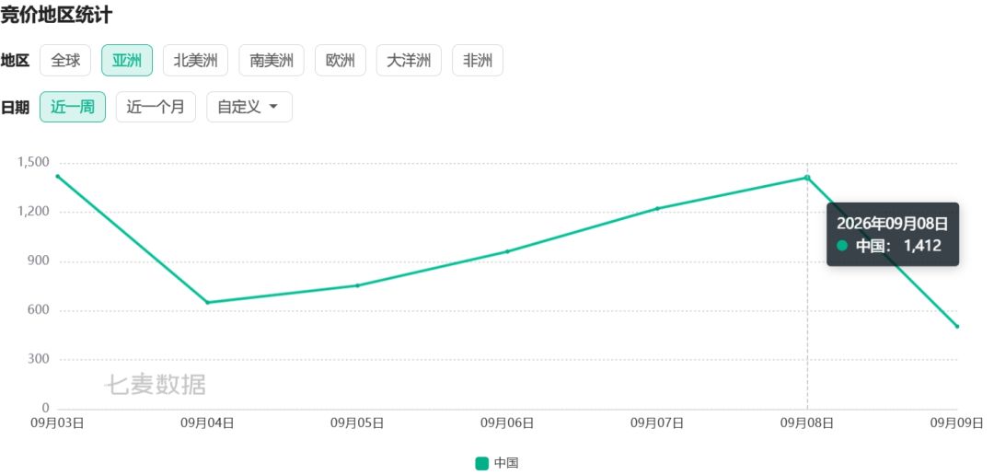Choose the 欧洲 region
The image size is (994, 475).
click(x=341, y=60)
